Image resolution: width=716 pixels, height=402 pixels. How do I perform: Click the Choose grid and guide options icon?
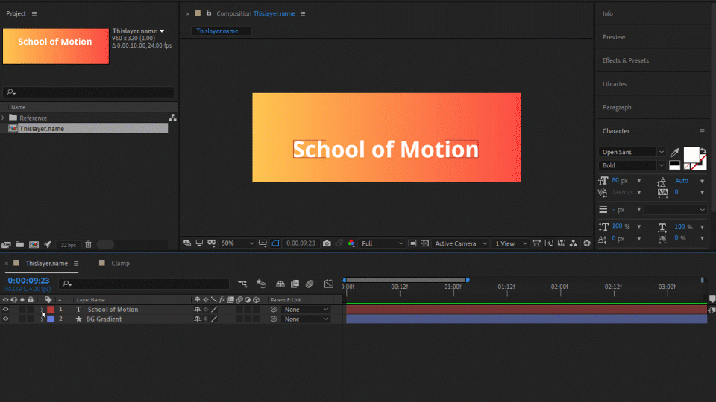pos(263,243)
